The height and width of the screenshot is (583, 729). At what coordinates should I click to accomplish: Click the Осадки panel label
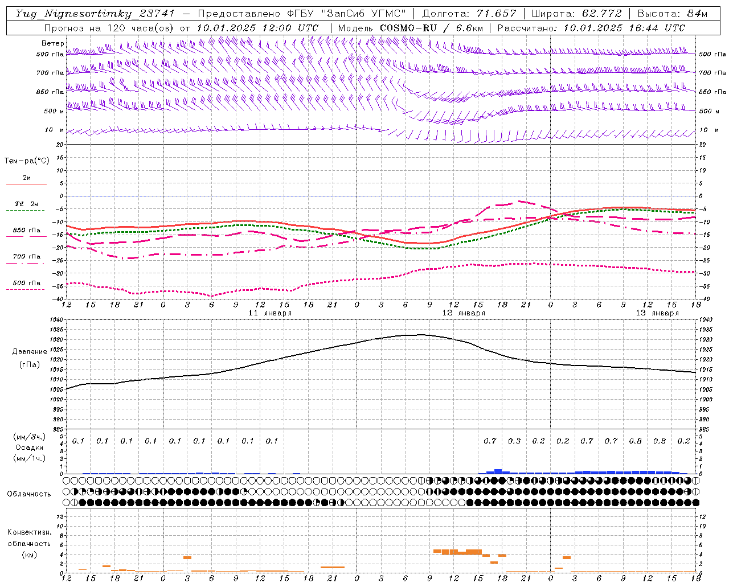point(30,447)
